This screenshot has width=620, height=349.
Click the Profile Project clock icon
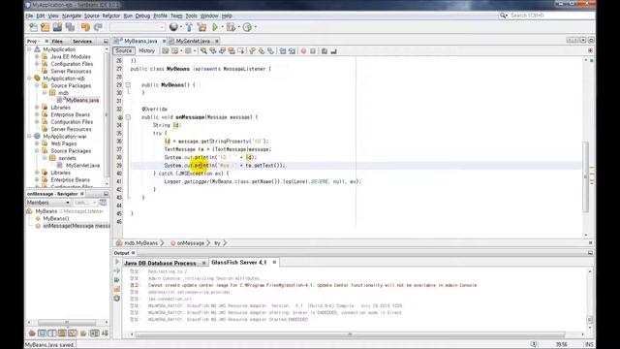247,27
